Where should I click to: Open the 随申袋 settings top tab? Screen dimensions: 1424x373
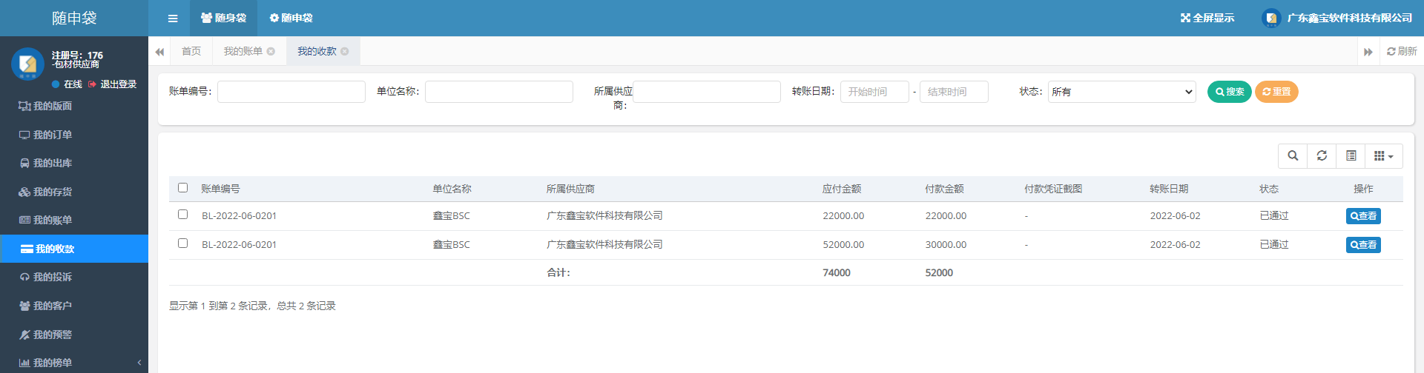291,18
